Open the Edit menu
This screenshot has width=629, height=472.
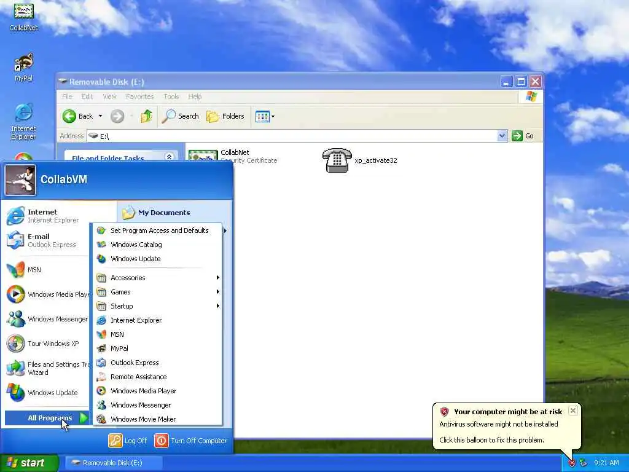(x=87, y=96)
